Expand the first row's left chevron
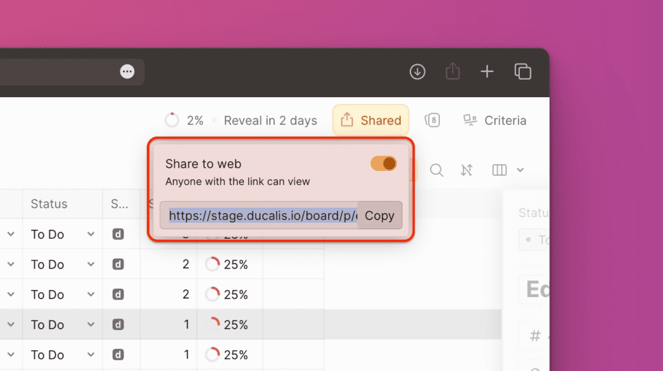Image resolution: width=663 pixels, height=371 pixels. click(x=11, y=234)
